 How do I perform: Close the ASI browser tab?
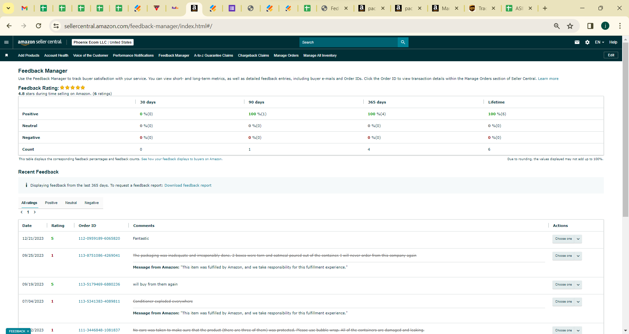pyautogui.click(x=530, y=8)
